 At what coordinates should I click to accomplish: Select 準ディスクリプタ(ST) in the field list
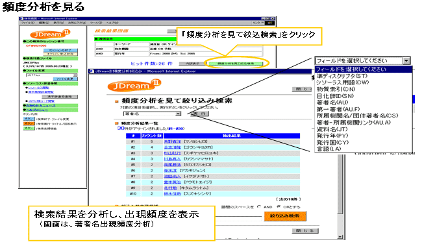click(341, 76)
